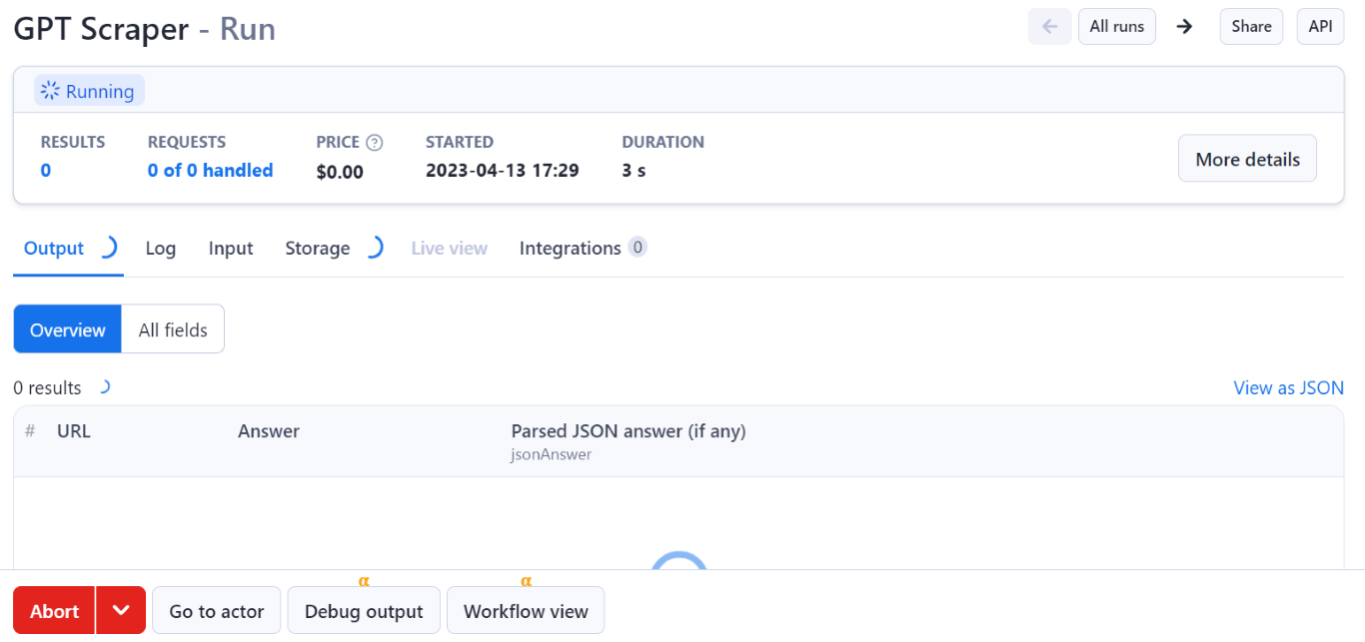Open the Abort dropdown arrow
Screen dimensions: 1365x642
(x=121, y=610)
